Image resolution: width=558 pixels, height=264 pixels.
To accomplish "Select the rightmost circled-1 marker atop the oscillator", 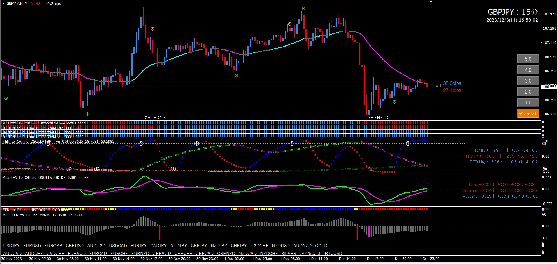I will tap(408, 143).
